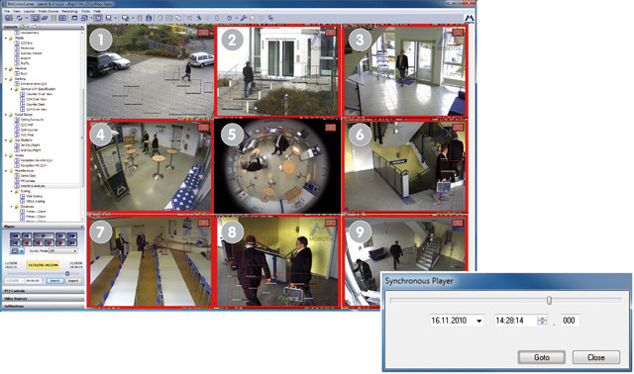Click the Search button in Player panel
The image size is (634, 374).
click(x=55, y=281)
